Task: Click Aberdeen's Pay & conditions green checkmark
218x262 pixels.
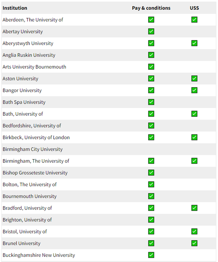Action: click(151, 20)
